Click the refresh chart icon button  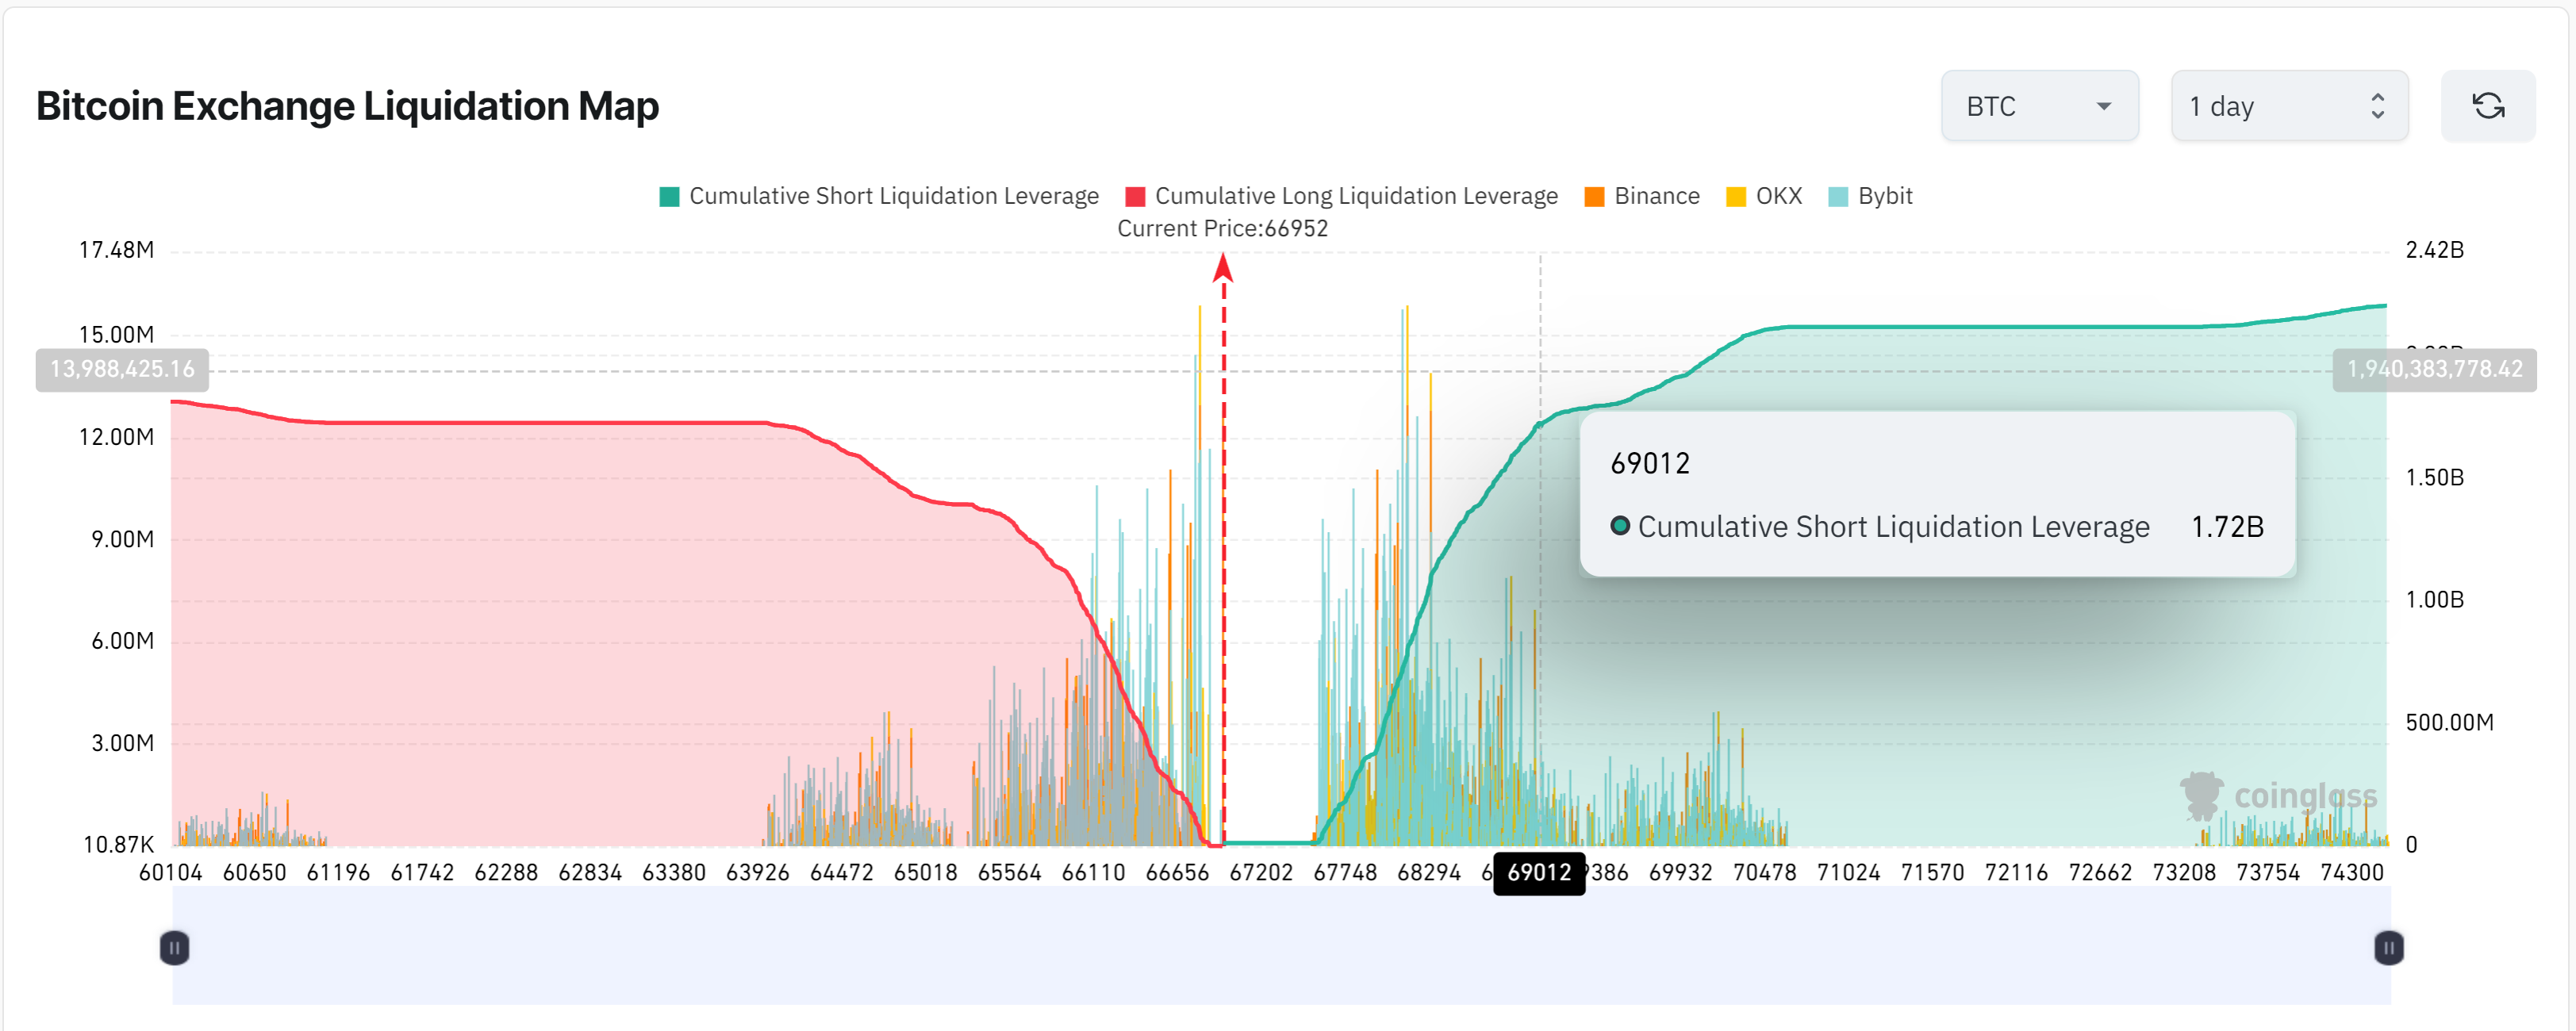coord(2487,106)
